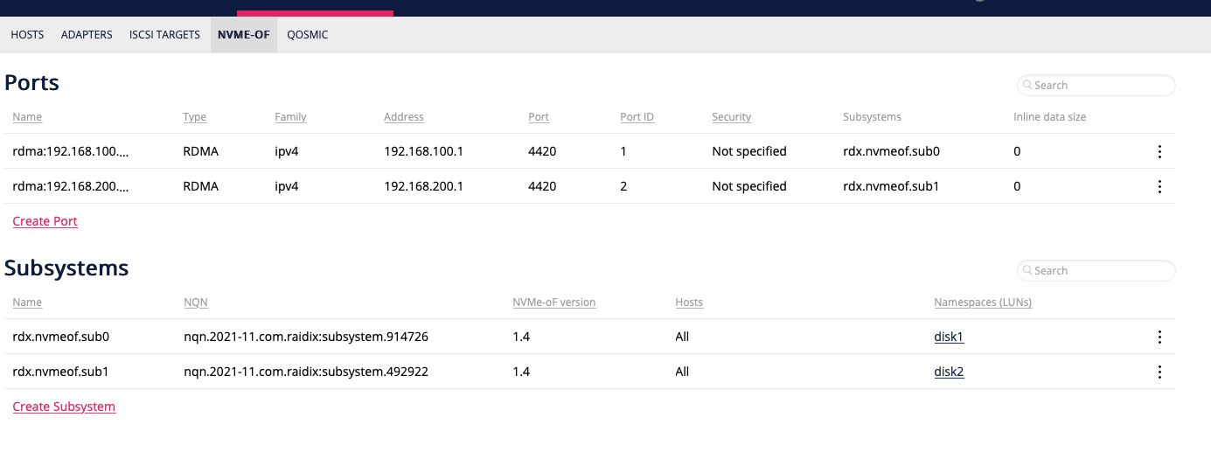Image resolution: width=1211 pixels, height=452 pixels.
Task: Open kebab menu for port 192.168.100.1
Action: [1159, 151]
